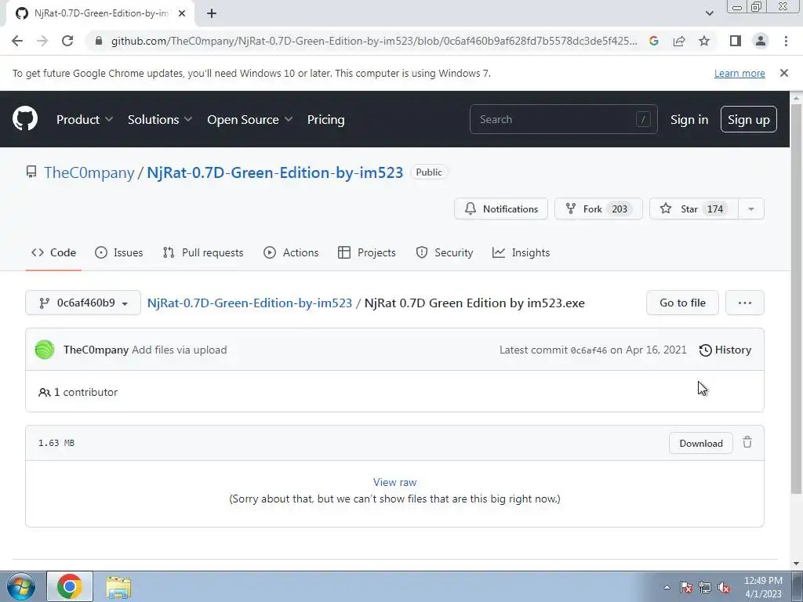Screen dimensions: 803x602
Task: Open Chrome three-dot menu
Action: 786,41
